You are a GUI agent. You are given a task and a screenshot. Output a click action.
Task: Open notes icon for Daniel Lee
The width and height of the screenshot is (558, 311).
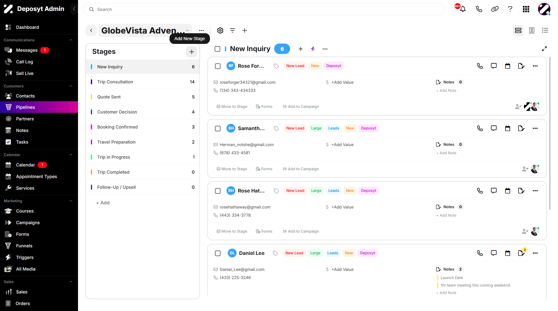pyautogui.click(x=521, y=253)
